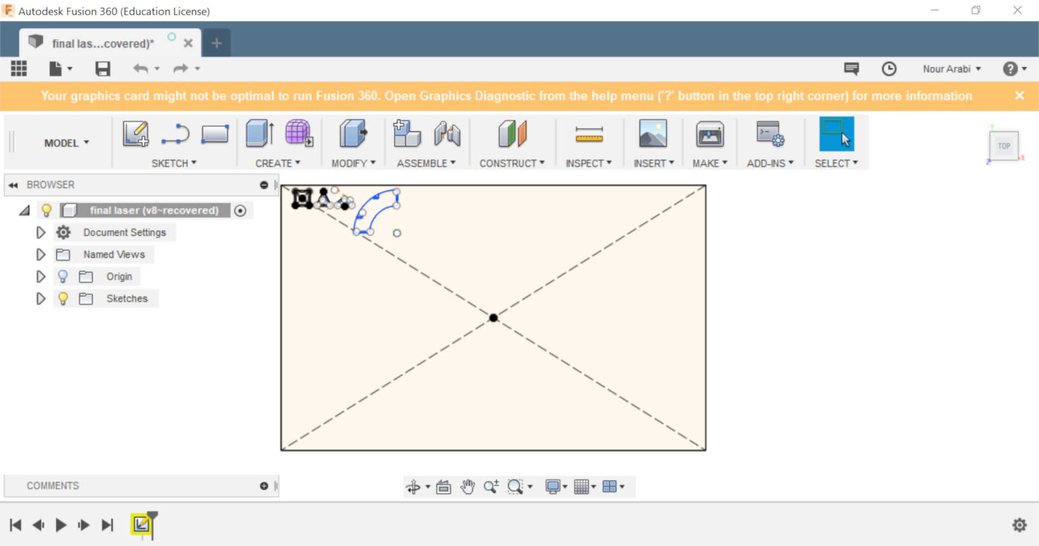Expand the Origin folder node
1039x546 pixels.
click(x=41, y=276)
